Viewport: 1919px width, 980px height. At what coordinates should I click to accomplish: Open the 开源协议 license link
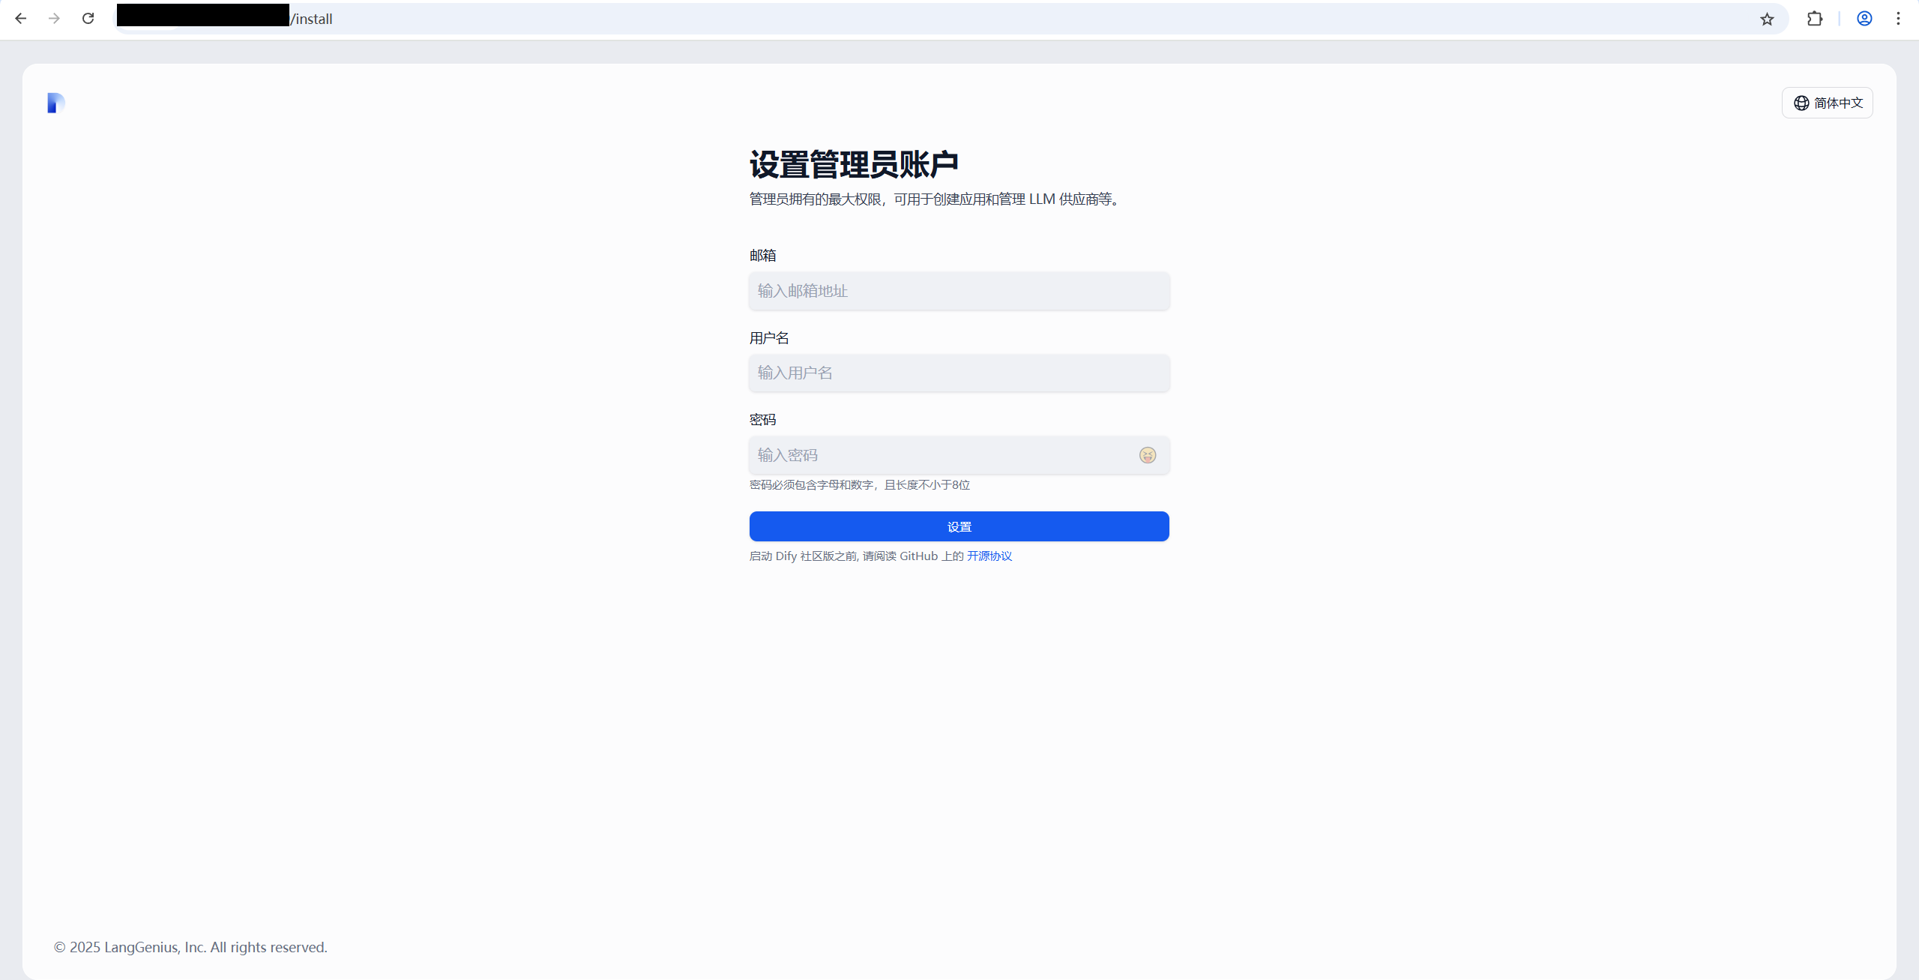click(989, 556)
